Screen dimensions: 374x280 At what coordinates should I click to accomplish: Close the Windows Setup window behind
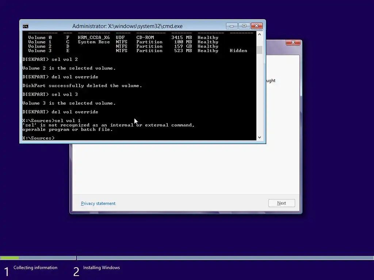coord(293,42)
